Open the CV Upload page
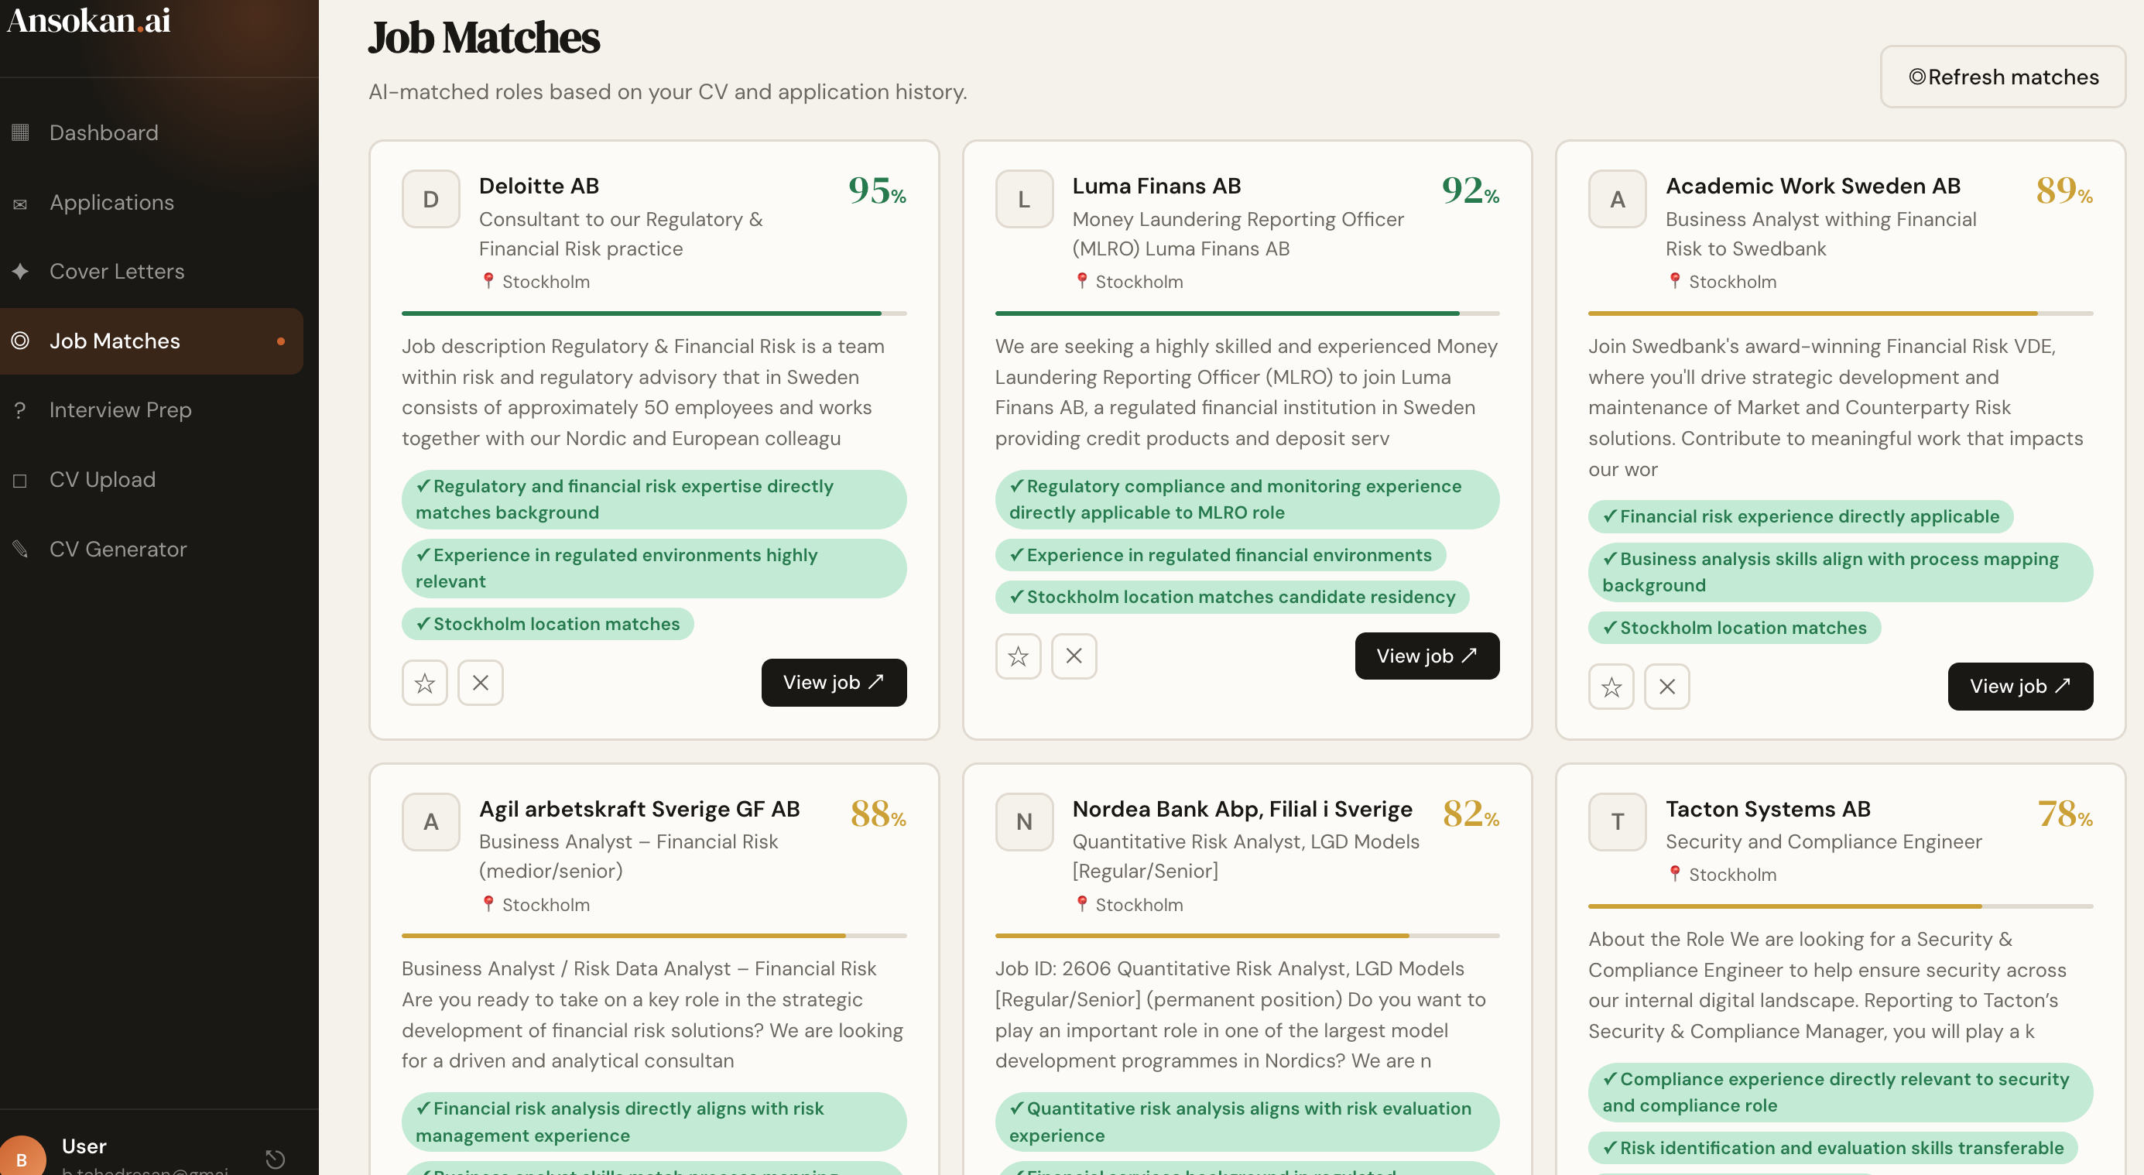2144x1175 pixels. click(x=102, y=479)
